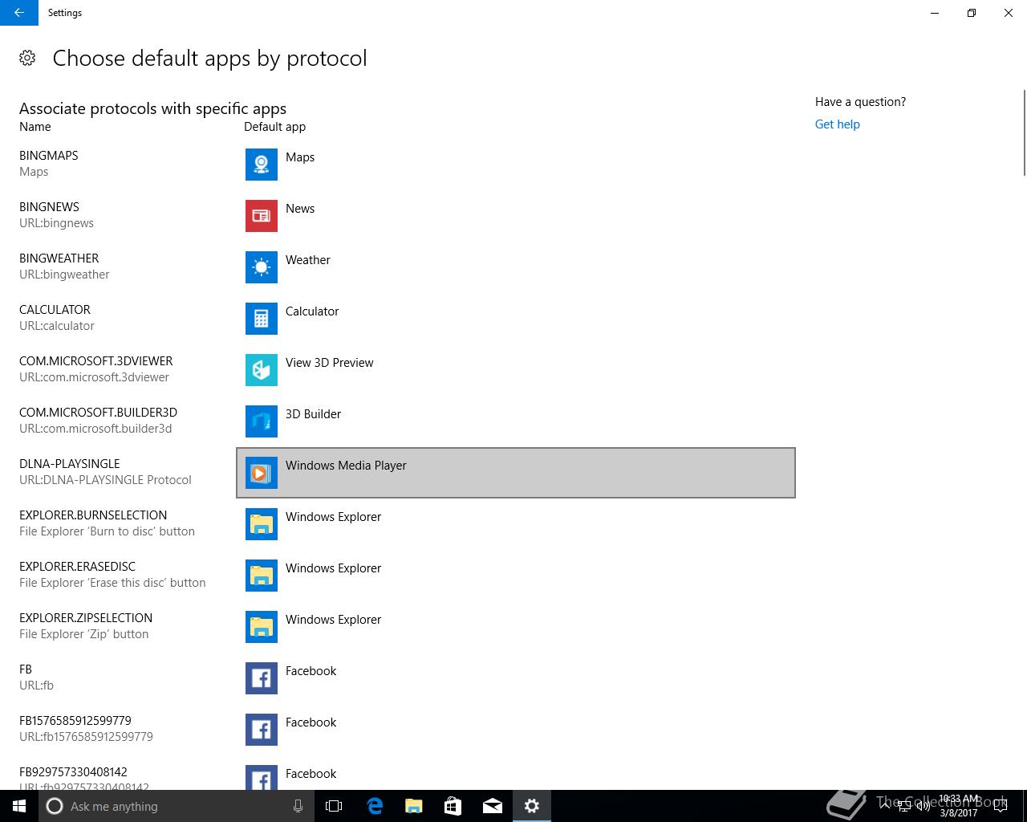
Task: Click the settings gear icon beside the heading
Action: pyautogui.click(x=27, y=58)
